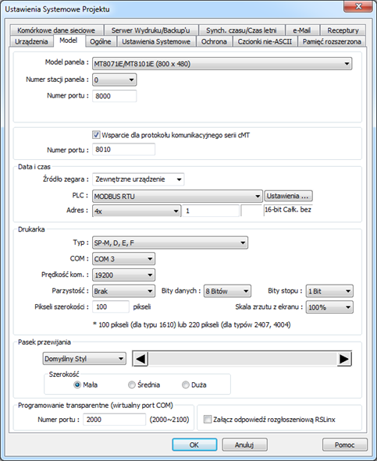This screenshot has height=461, width=377.
Task: Expand the Model panela dropdown
Action: (x=222, y=64)
